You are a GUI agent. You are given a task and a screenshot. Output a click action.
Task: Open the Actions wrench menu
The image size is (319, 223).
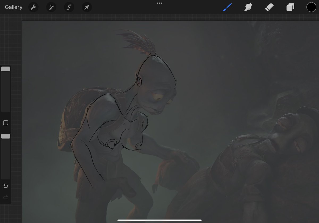pyautogui.click(x=33, y=7)
